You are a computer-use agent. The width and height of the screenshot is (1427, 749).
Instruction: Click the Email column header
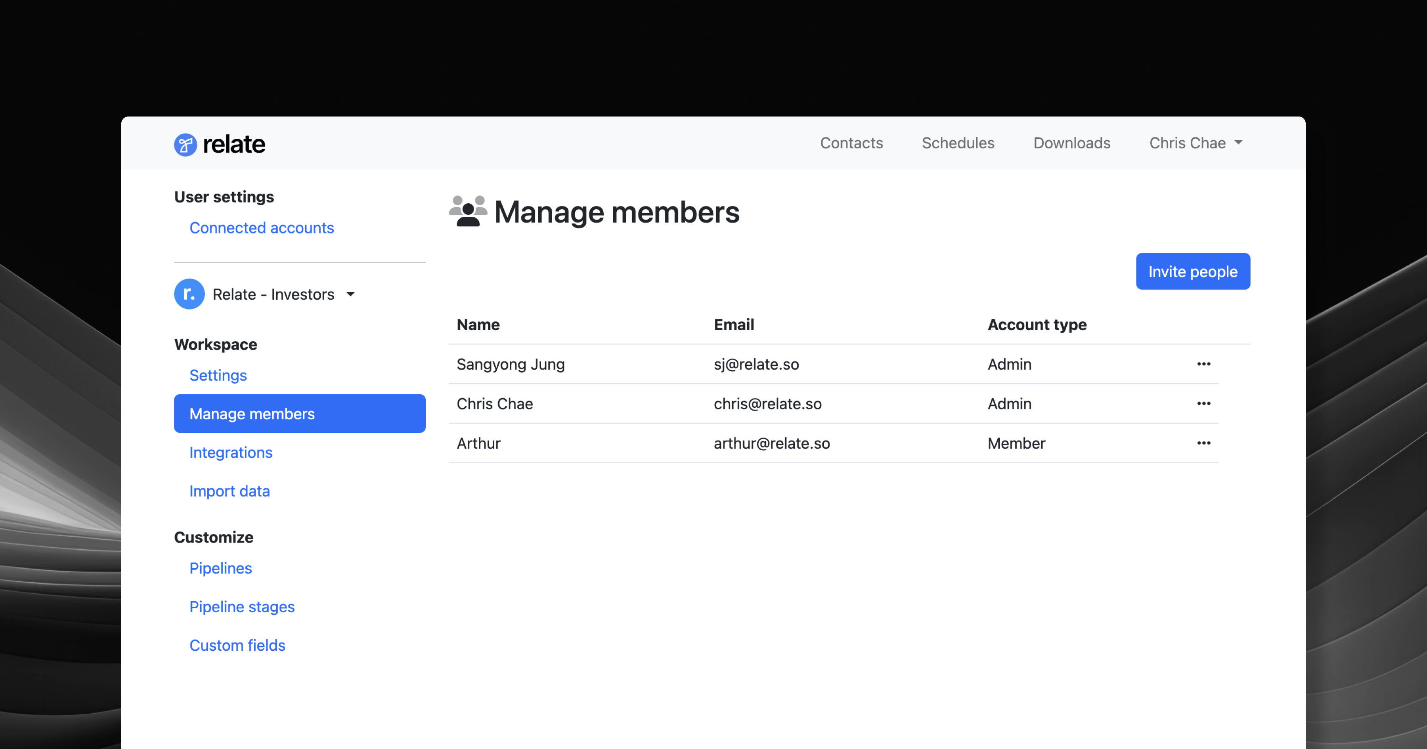733,325
